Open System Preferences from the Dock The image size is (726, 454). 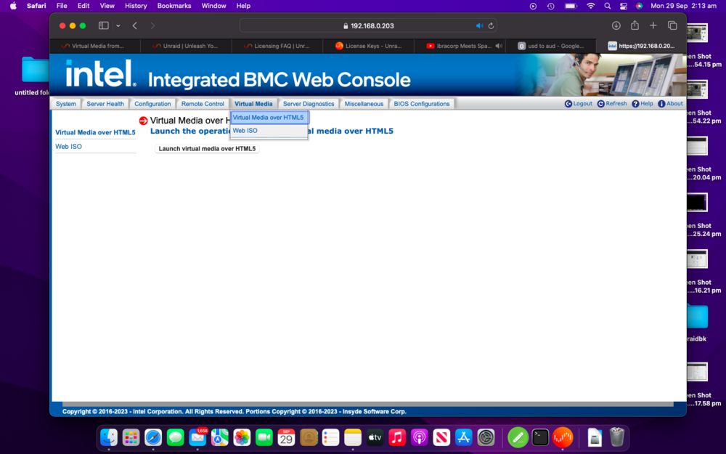point(486,437)
